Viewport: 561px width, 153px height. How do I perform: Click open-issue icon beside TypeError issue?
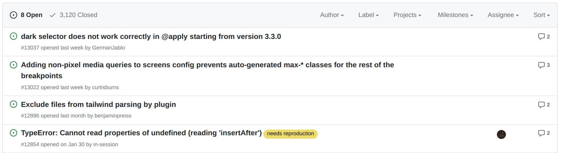click(13, 133)
